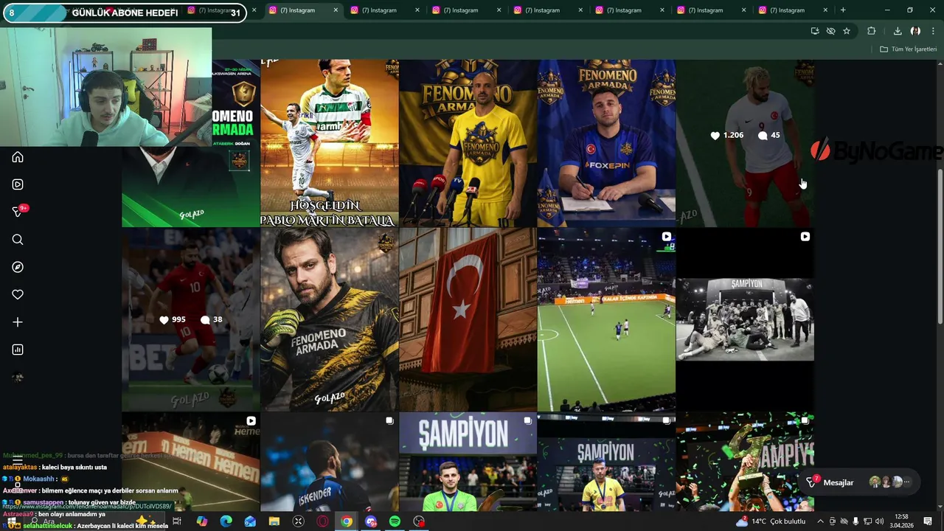
Task: Open direct messages icon with 9+ badge
Action: point(18,212)
